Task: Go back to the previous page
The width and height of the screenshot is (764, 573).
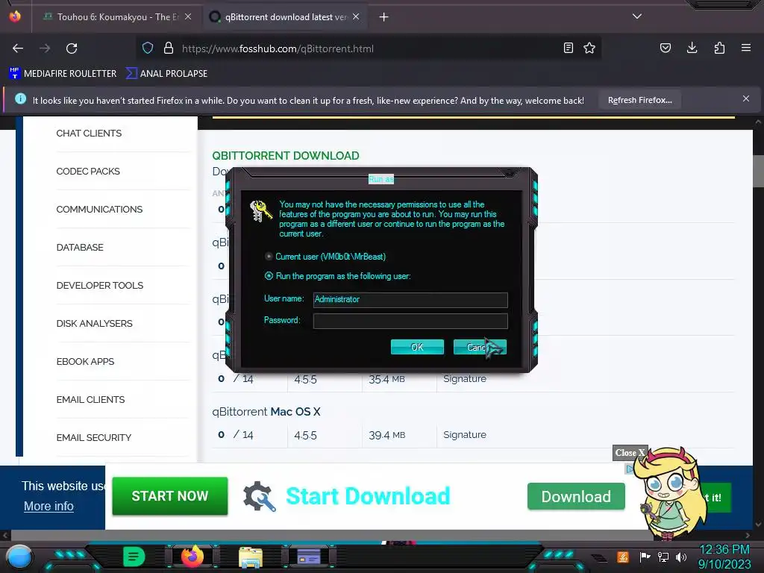Action: tap(18, 48)
